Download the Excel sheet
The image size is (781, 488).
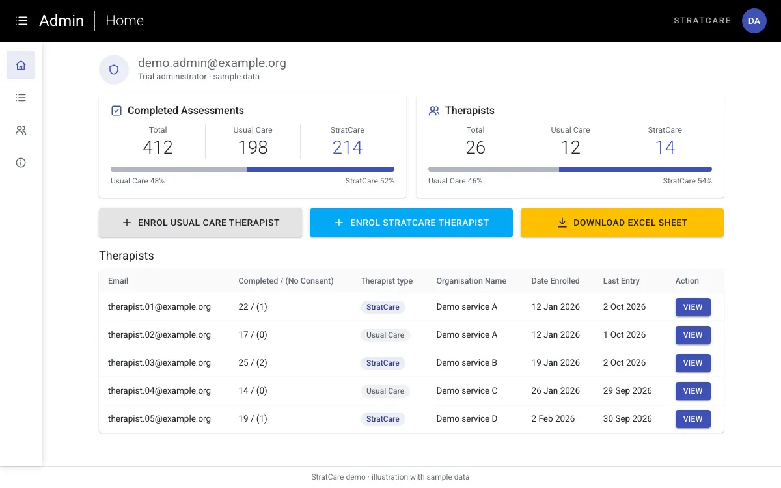[622, 223]
